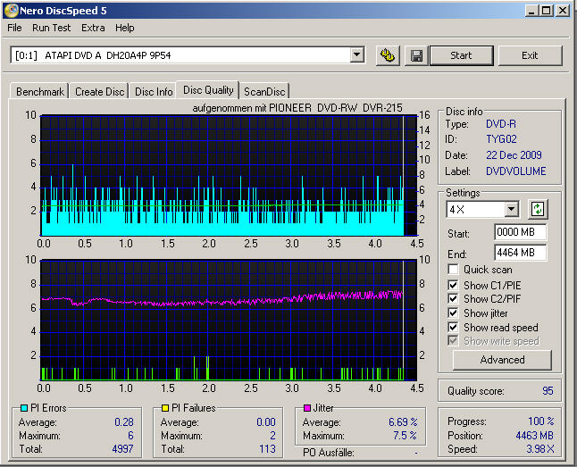Disable the Show read speed option

tap(454, 328)
